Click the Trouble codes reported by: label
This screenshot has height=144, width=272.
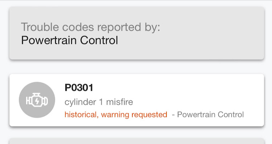(x=91, y=27)
